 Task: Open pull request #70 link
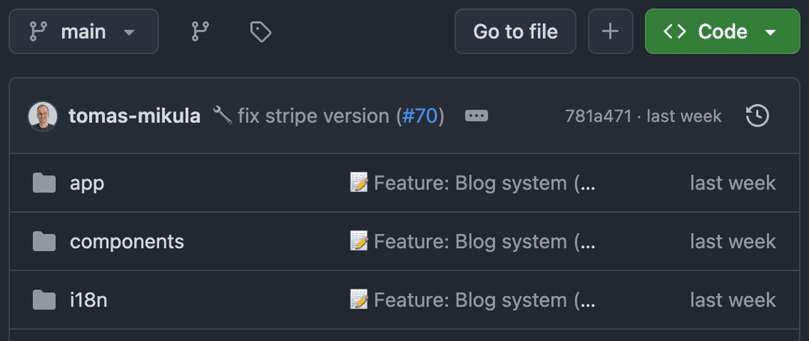[x=419, y=116]
